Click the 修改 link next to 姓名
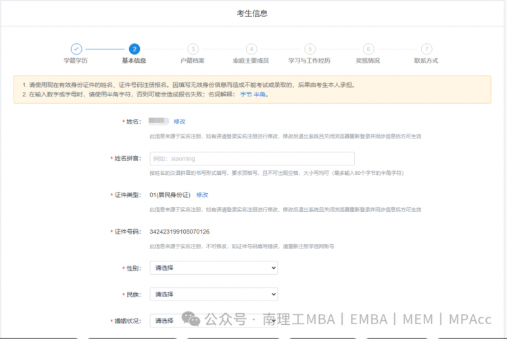 [x=179, y=122]
